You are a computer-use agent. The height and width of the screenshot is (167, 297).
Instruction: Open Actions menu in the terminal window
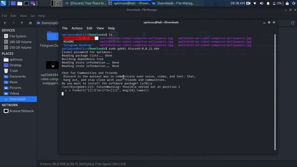77,28
